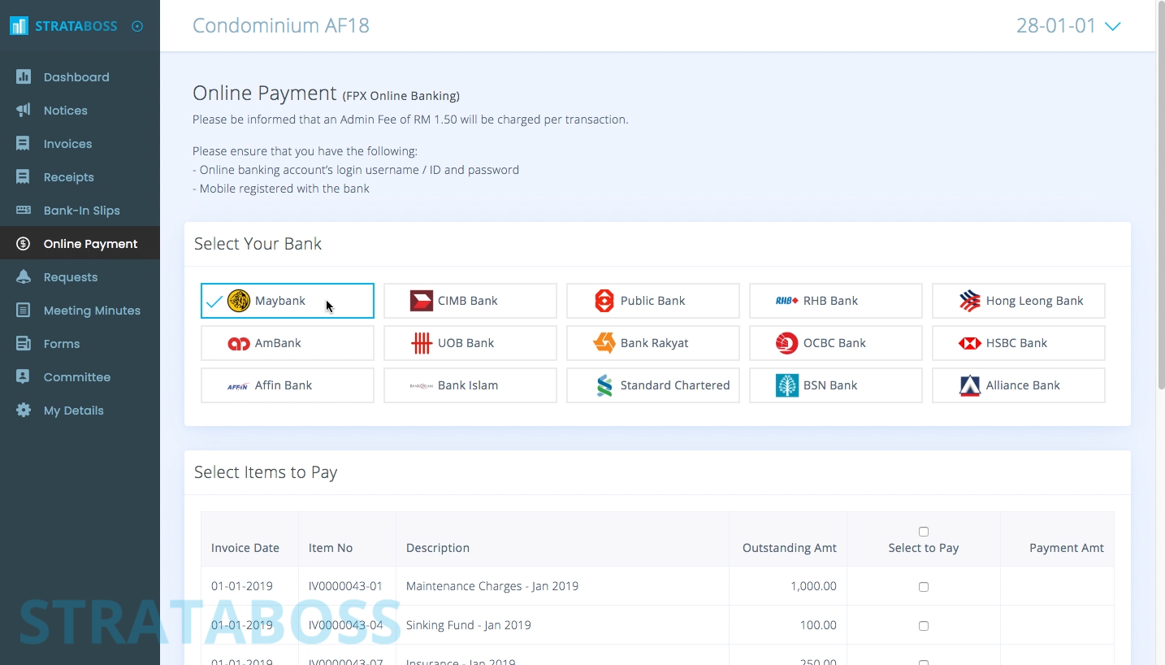Click the Meeting Minutes document icon
Viewport: 1165px width, 665px height.
(24, 310)
